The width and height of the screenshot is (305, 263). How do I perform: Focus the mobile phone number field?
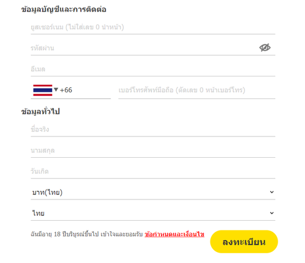[196, 90]
